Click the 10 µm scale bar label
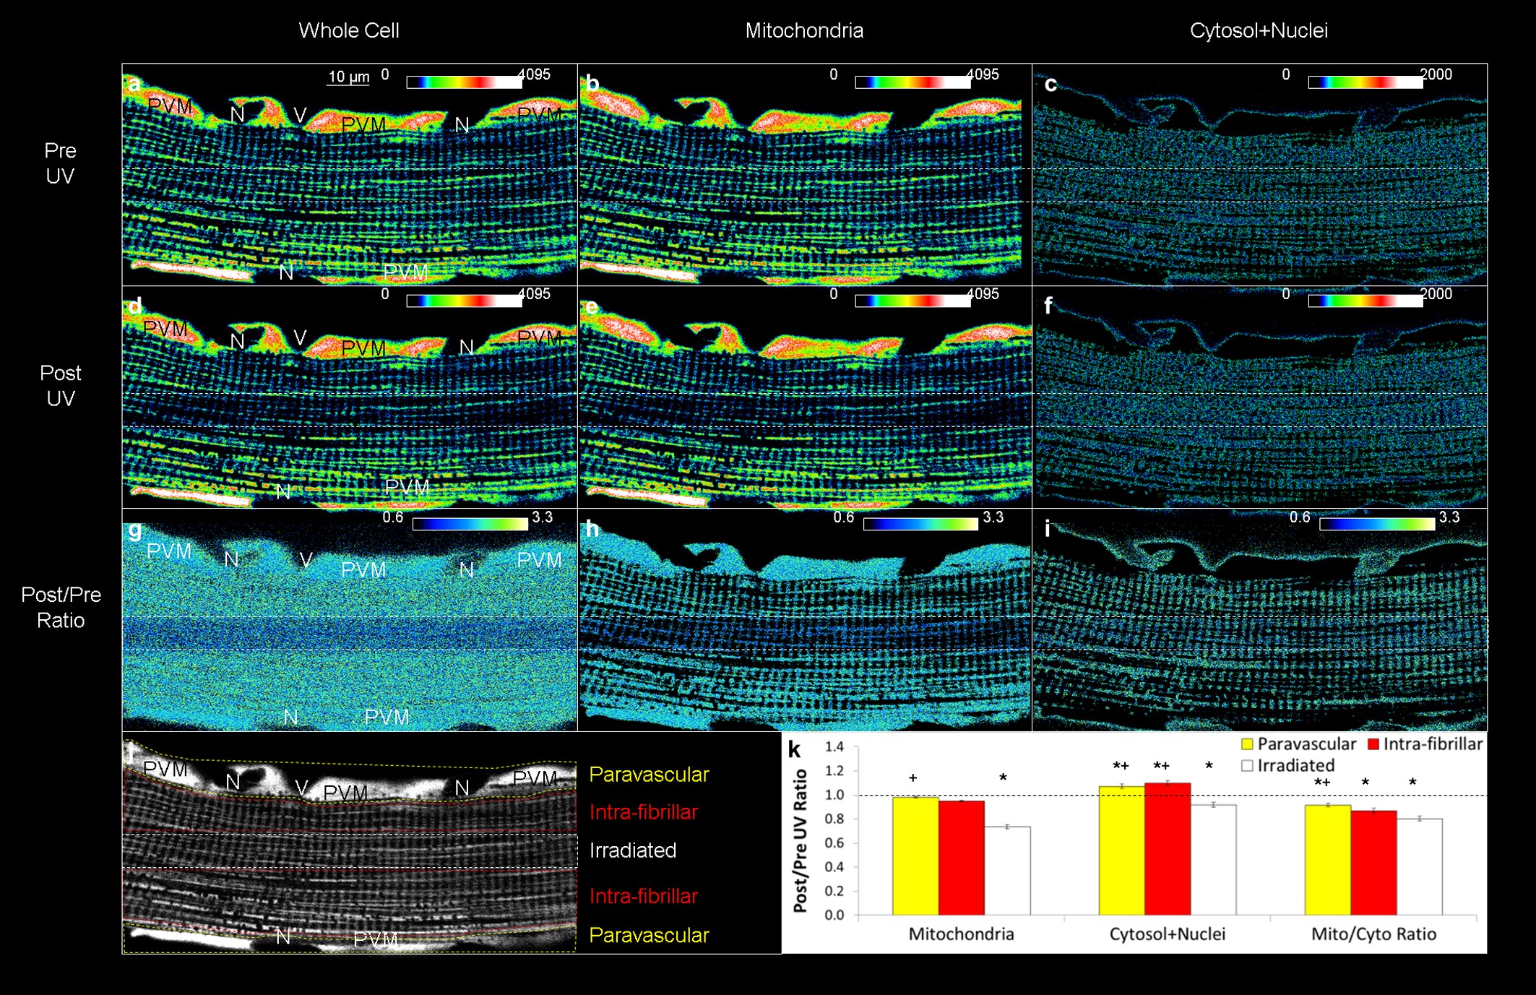The image size is (1536, 995). coord(348,77)
